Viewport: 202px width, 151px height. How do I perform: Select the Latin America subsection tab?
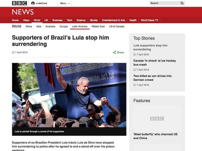(x=80, y=26)
